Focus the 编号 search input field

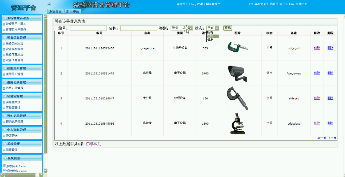pos(88,28)
